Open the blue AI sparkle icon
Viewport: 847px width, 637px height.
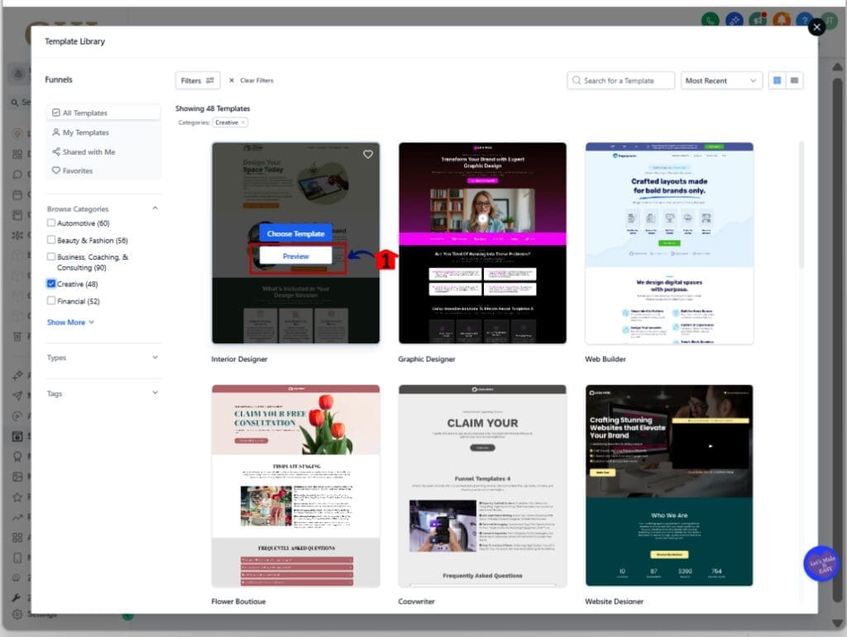tap(733, 17)
